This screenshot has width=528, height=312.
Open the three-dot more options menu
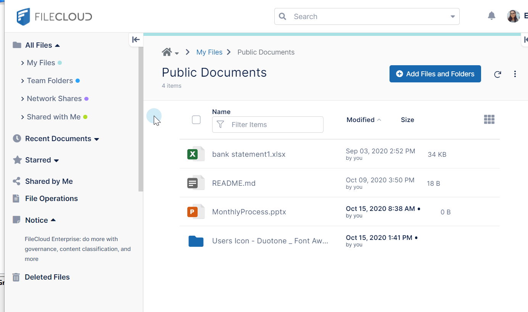coord(515,74)
